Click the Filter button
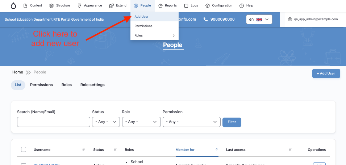346x165 pixels. tap(232, 122)
